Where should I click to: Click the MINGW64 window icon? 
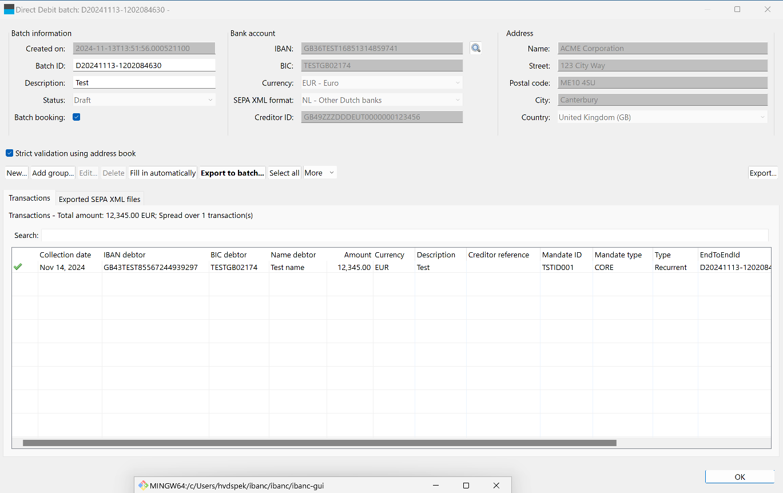tap(143, 485)
